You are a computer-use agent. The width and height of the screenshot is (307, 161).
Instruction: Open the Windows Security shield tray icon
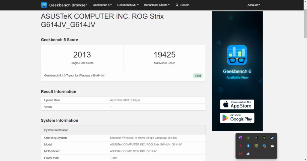(x=264, y=146)
